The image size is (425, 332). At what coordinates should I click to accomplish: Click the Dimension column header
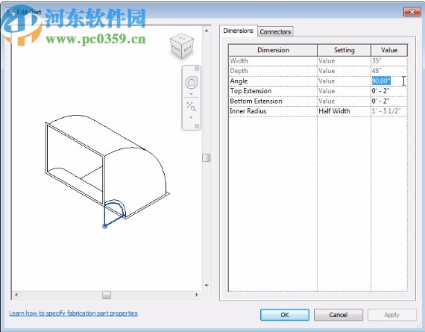tap(273, 50)
